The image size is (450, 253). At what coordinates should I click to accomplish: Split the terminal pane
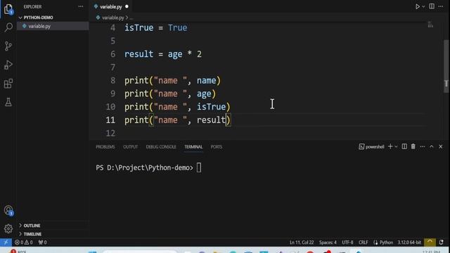click(404, 147)
